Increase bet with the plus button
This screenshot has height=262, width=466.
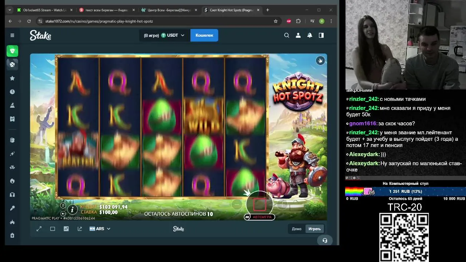pos(283,205)
